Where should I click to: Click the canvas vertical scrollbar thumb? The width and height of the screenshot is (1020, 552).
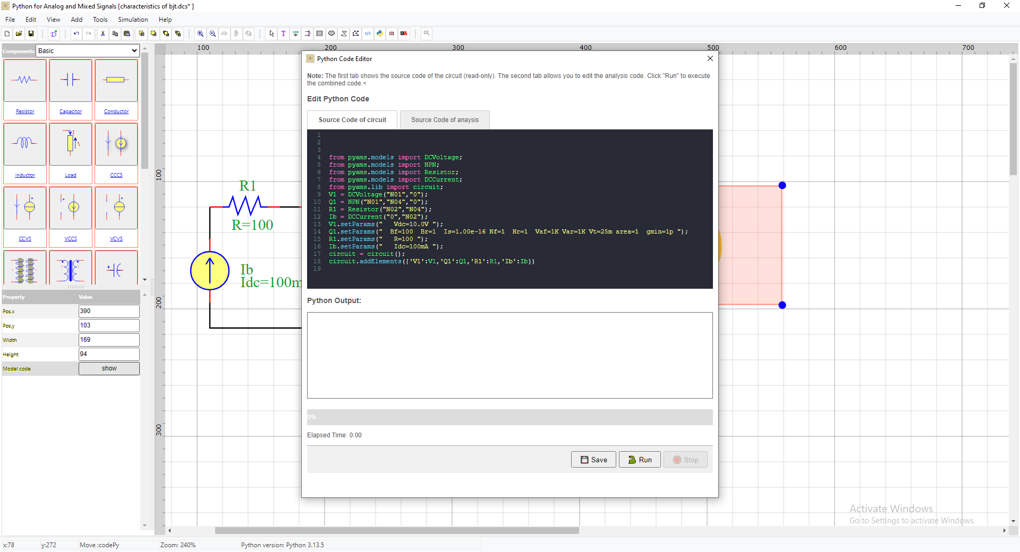pos(1014,119)
